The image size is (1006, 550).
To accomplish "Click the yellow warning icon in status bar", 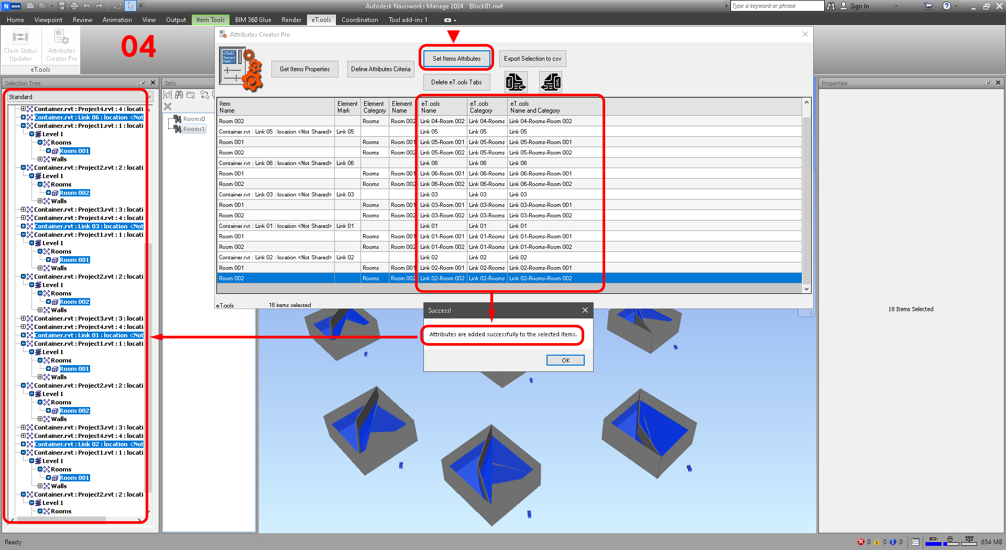I will 877,542.
